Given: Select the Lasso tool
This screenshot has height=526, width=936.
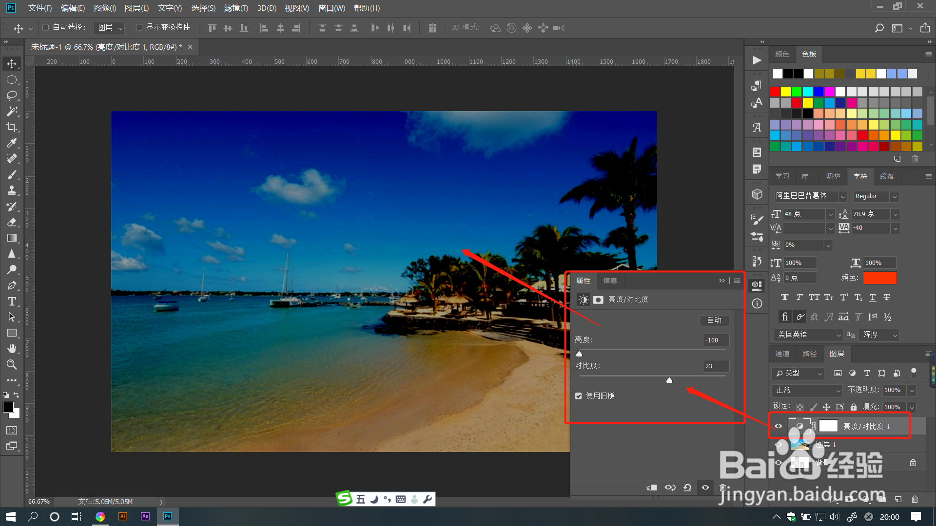Looking at the screenshot, I should point(12,95).
